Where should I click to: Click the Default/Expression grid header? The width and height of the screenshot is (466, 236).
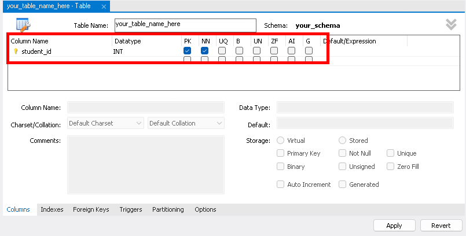tap(350, 41)
